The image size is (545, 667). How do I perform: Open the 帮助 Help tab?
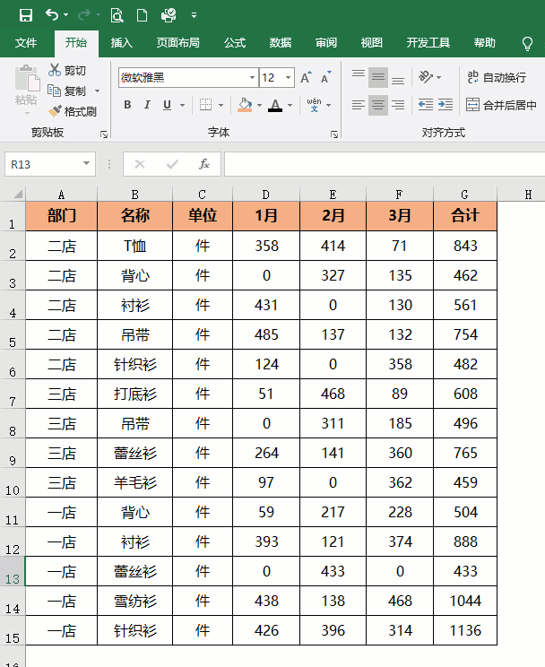pos(485,42)
